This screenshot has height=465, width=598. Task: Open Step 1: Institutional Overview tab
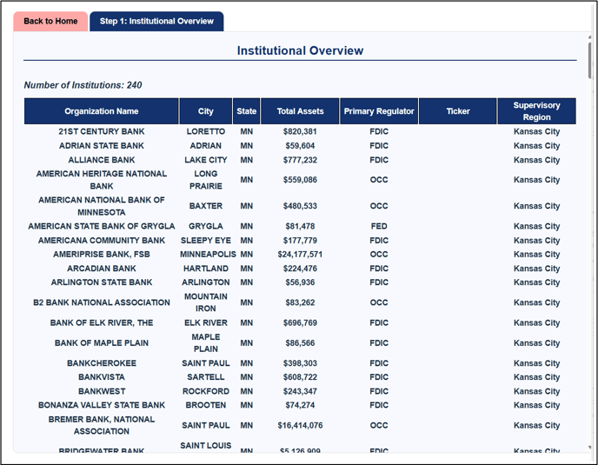(x=156, y=22)
